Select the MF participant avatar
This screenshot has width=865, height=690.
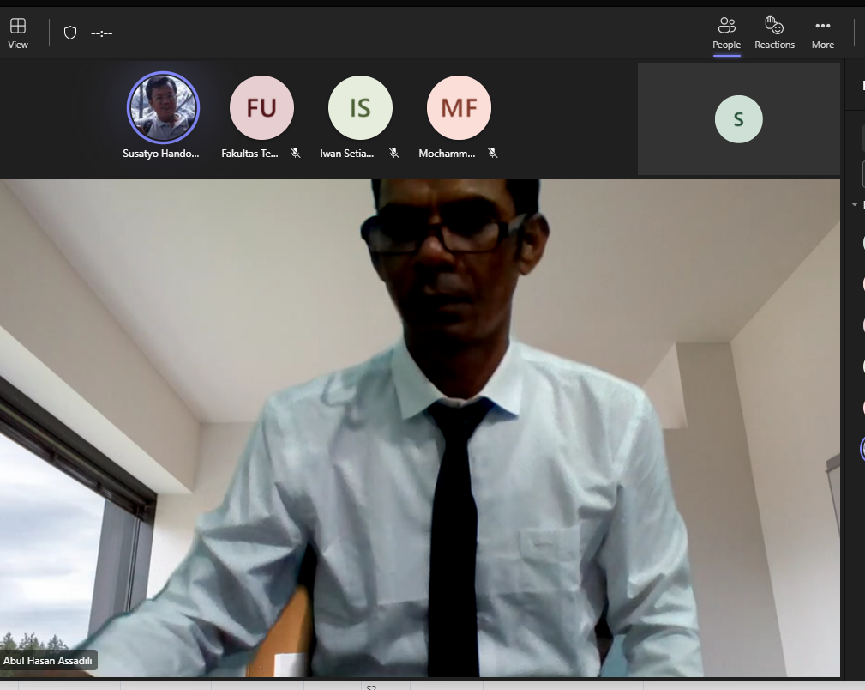459,107
